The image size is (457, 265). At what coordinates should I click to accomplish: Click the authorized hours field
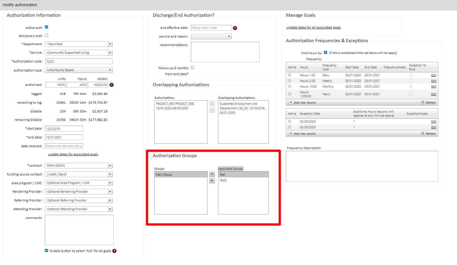[x=77, y=85]
